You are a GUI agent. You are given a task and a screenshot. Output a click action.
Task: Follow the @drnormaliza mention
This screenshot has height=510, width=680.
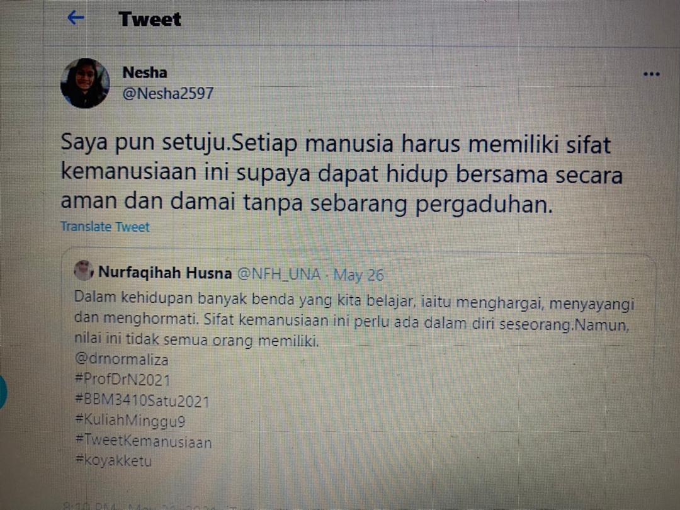click(122, 360)
